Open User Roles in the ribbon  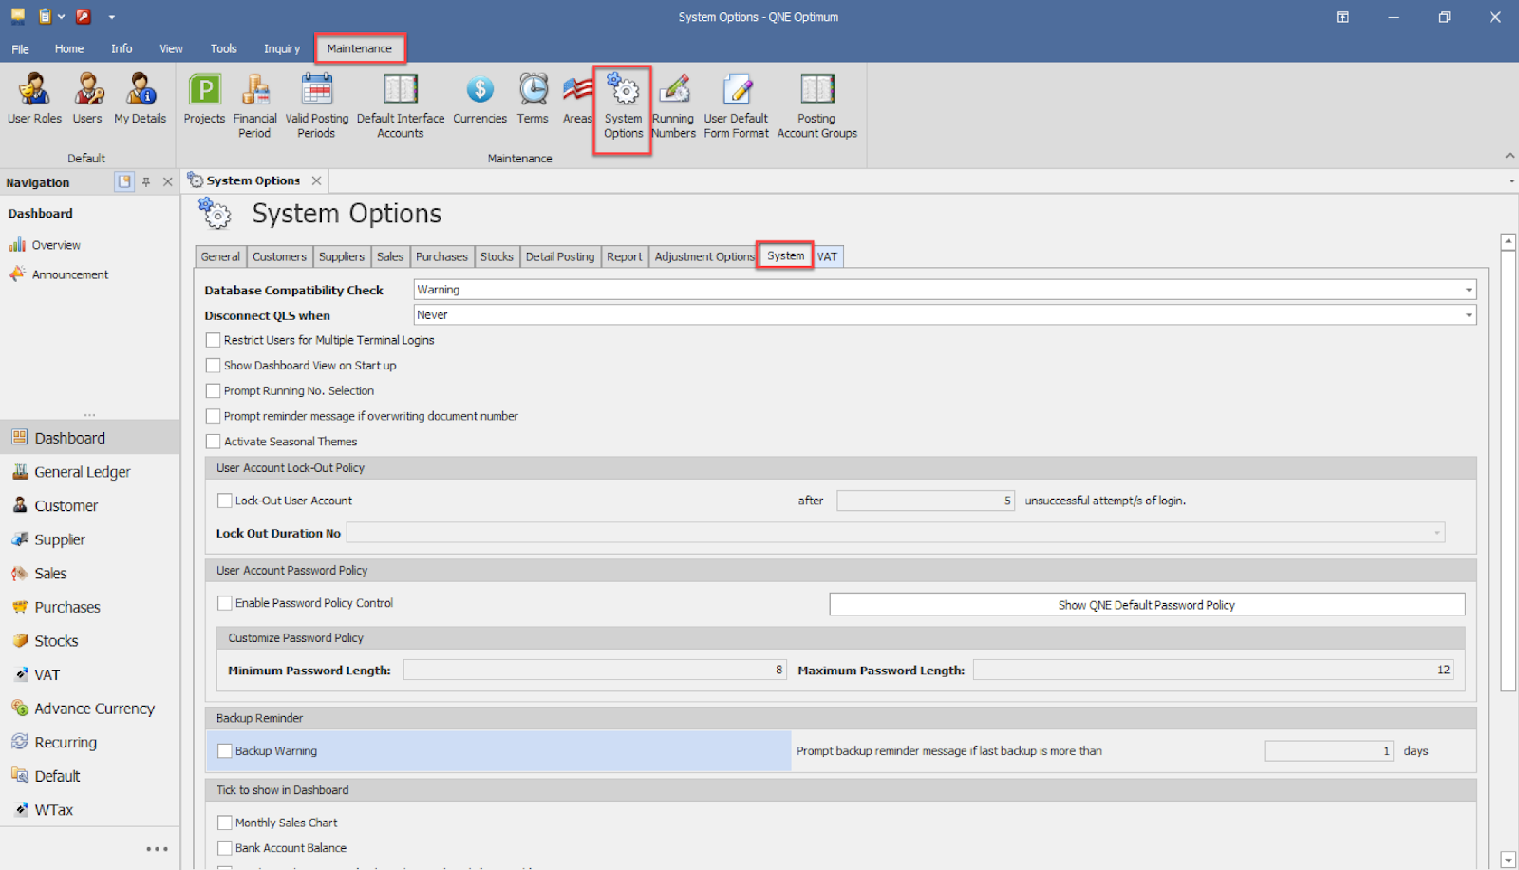point(34,99)
